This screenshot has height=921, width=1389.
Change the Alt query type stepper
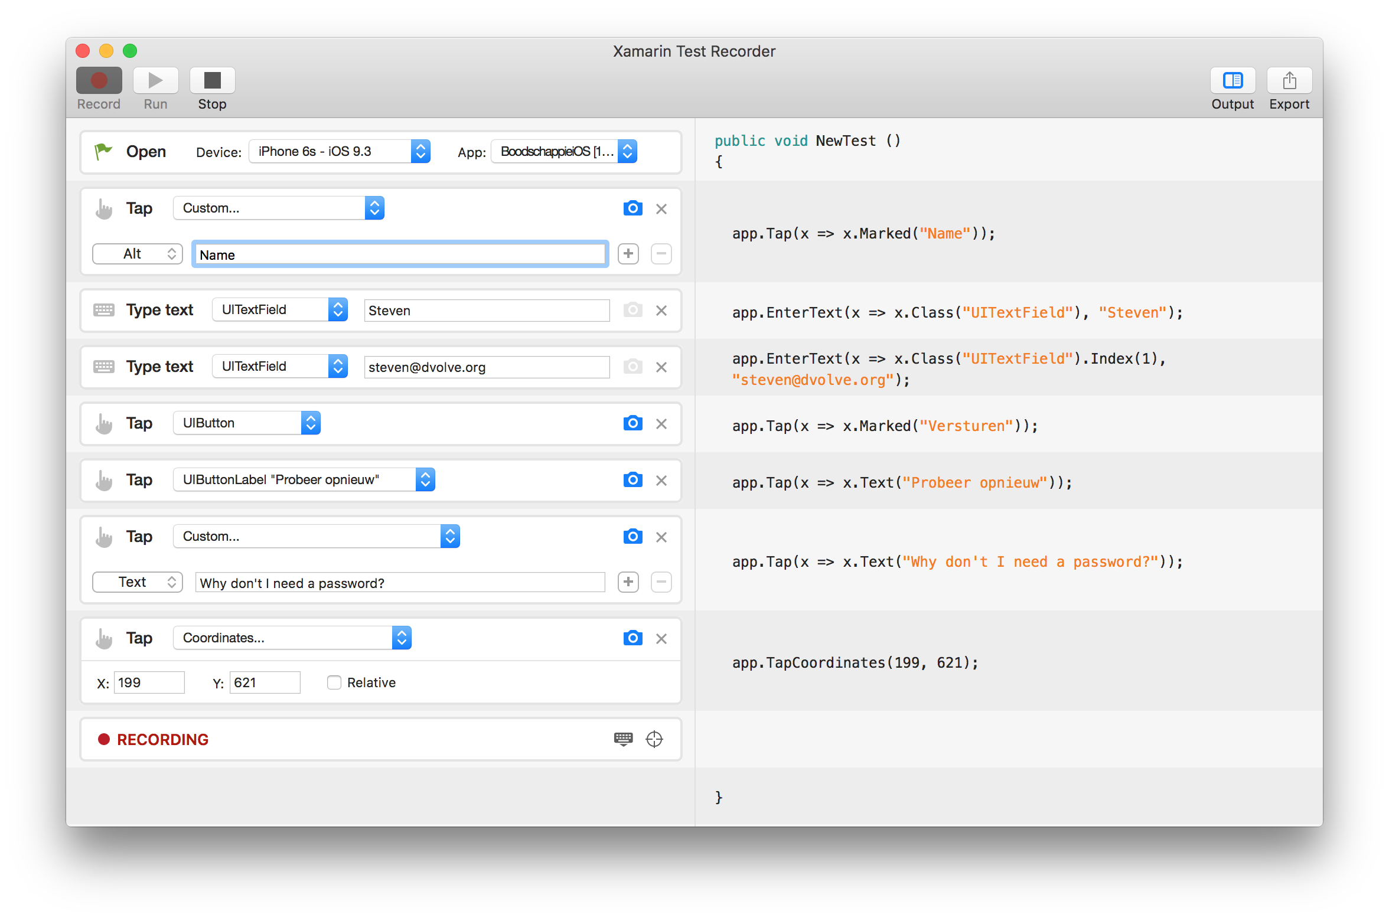[x=138, y=254]
